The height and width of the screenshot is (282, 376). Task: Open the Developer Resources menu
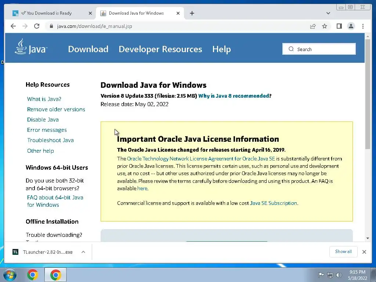pyautogui.click(x=160, y=49)
